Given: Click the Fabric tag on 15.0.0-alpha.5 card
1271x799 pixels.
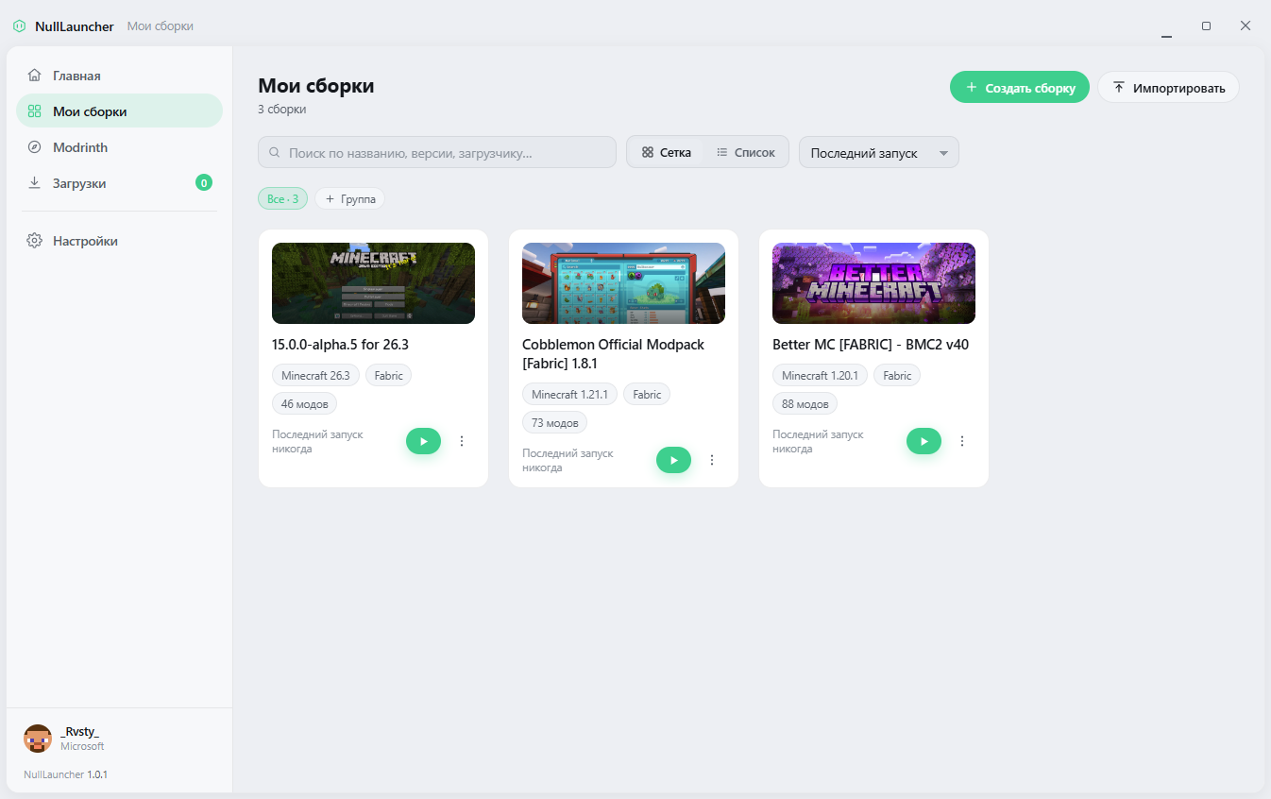Looking at the screenshot, I should 388,375.
